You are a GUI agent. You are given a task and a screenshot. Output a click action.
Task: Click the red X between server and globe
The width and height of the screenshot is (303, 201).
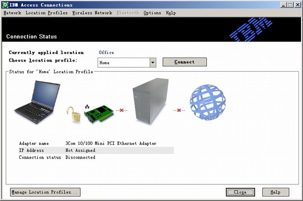click(x=179, y=110)
